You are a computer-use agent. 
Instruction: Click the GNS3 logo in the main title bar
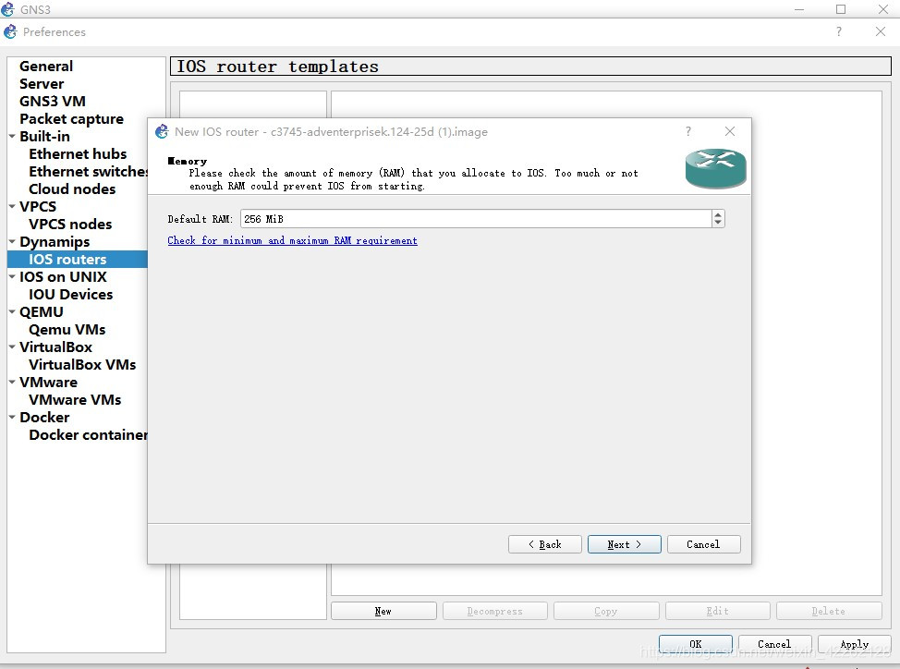(x=7, y=9)
